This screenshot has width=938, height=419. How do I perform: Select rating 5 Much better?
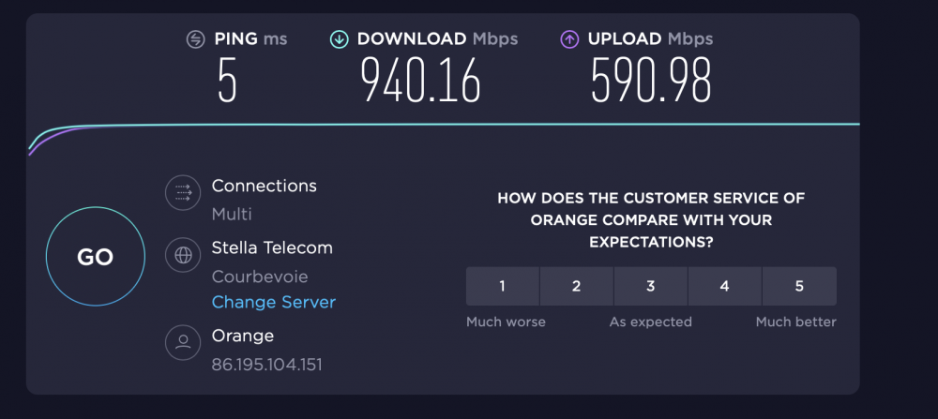[x=799, y=286]
